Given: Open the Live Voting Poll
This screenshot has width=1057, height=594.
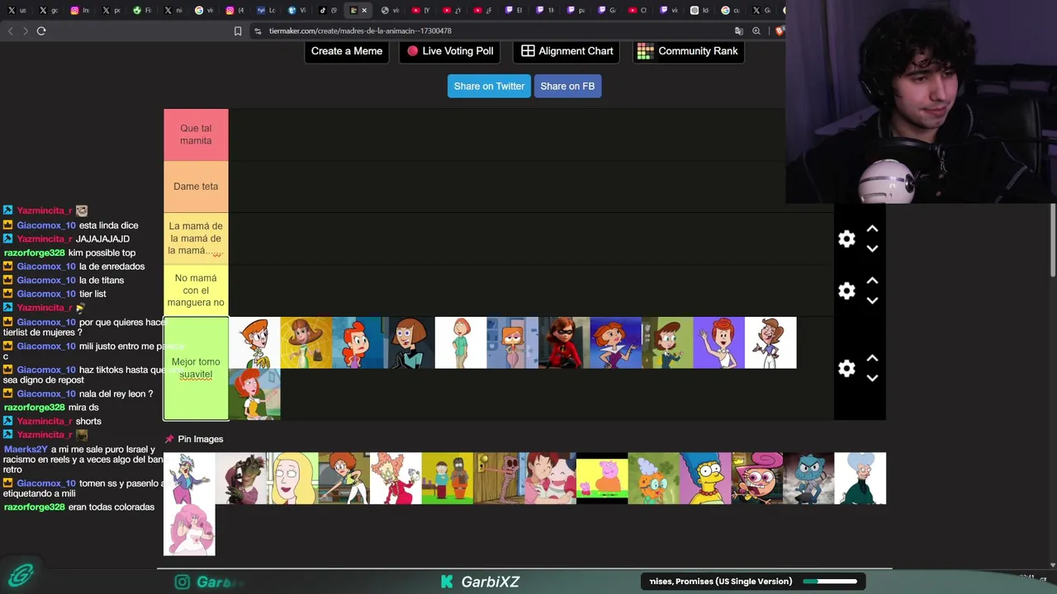Looking at the screenshot, I should [x=450, y=51].
